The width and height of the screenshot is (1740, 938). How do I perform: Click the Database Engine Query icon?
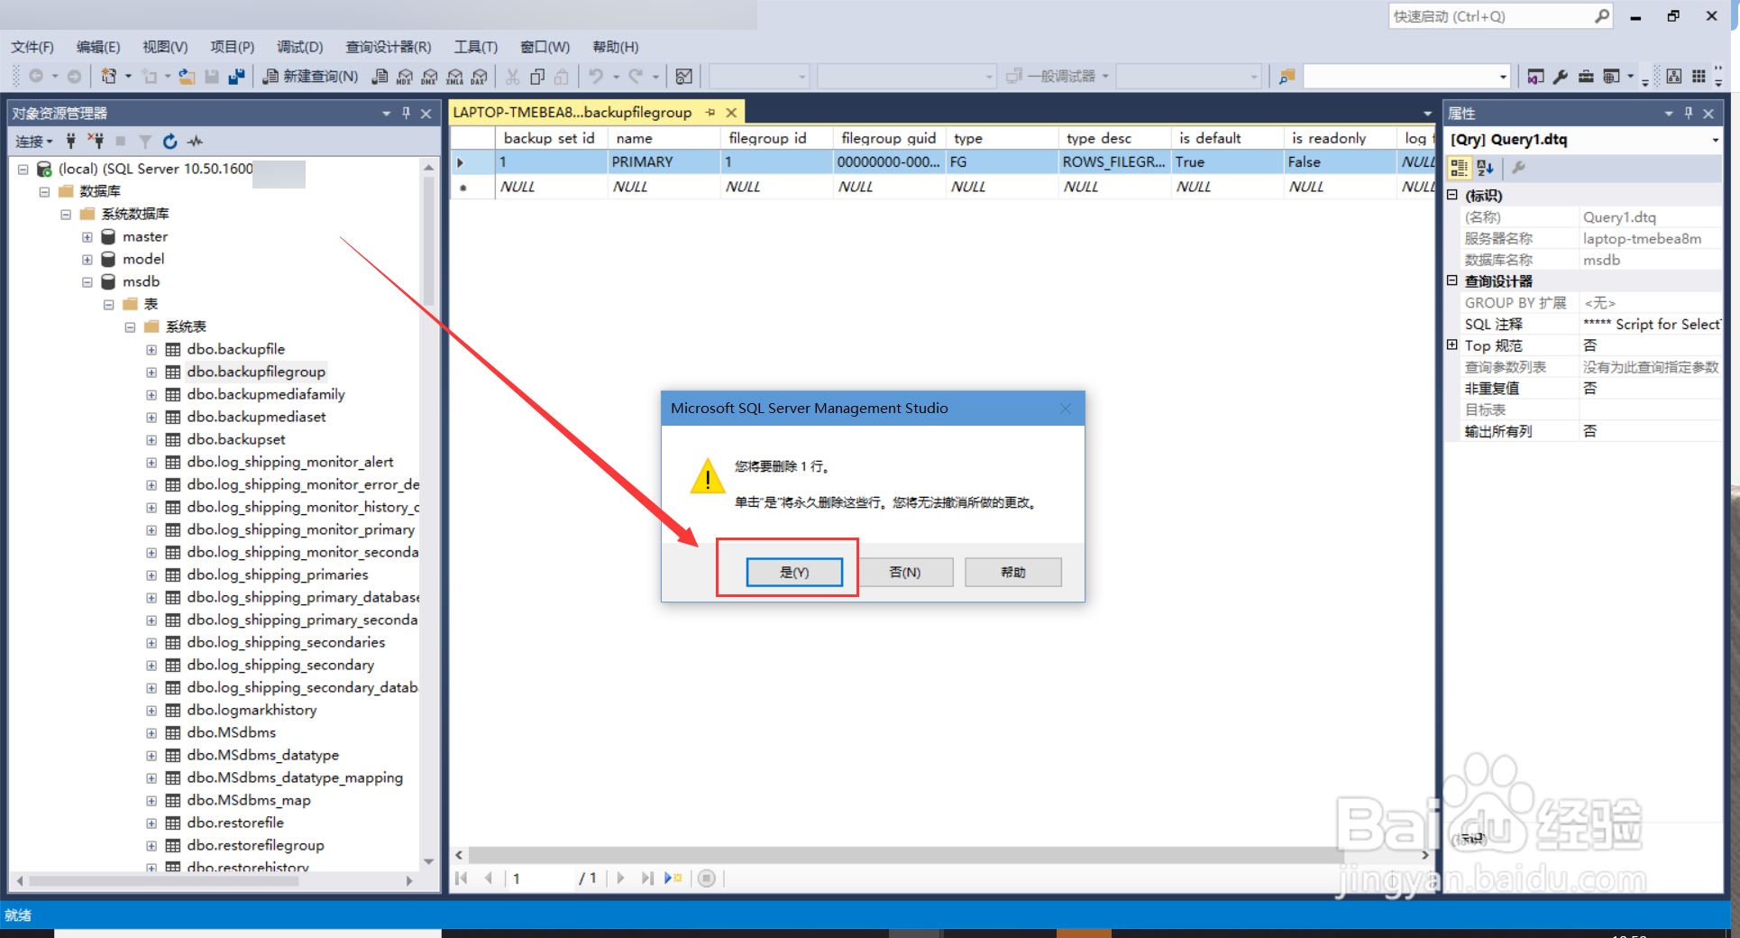380,77
